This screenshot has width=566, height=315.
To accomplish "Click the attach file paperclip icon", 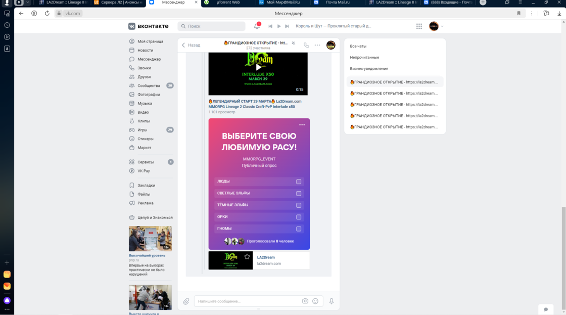I will pyautogui.click(x=186, y=301).
